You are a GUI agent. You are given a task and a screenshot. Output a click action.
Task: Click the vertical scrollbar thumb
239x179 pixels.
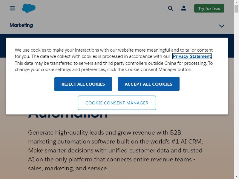click(236, 9)
